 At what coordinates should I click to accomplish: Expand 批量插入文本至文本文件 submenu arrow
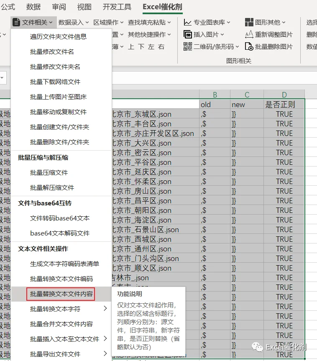pos(105,338)
